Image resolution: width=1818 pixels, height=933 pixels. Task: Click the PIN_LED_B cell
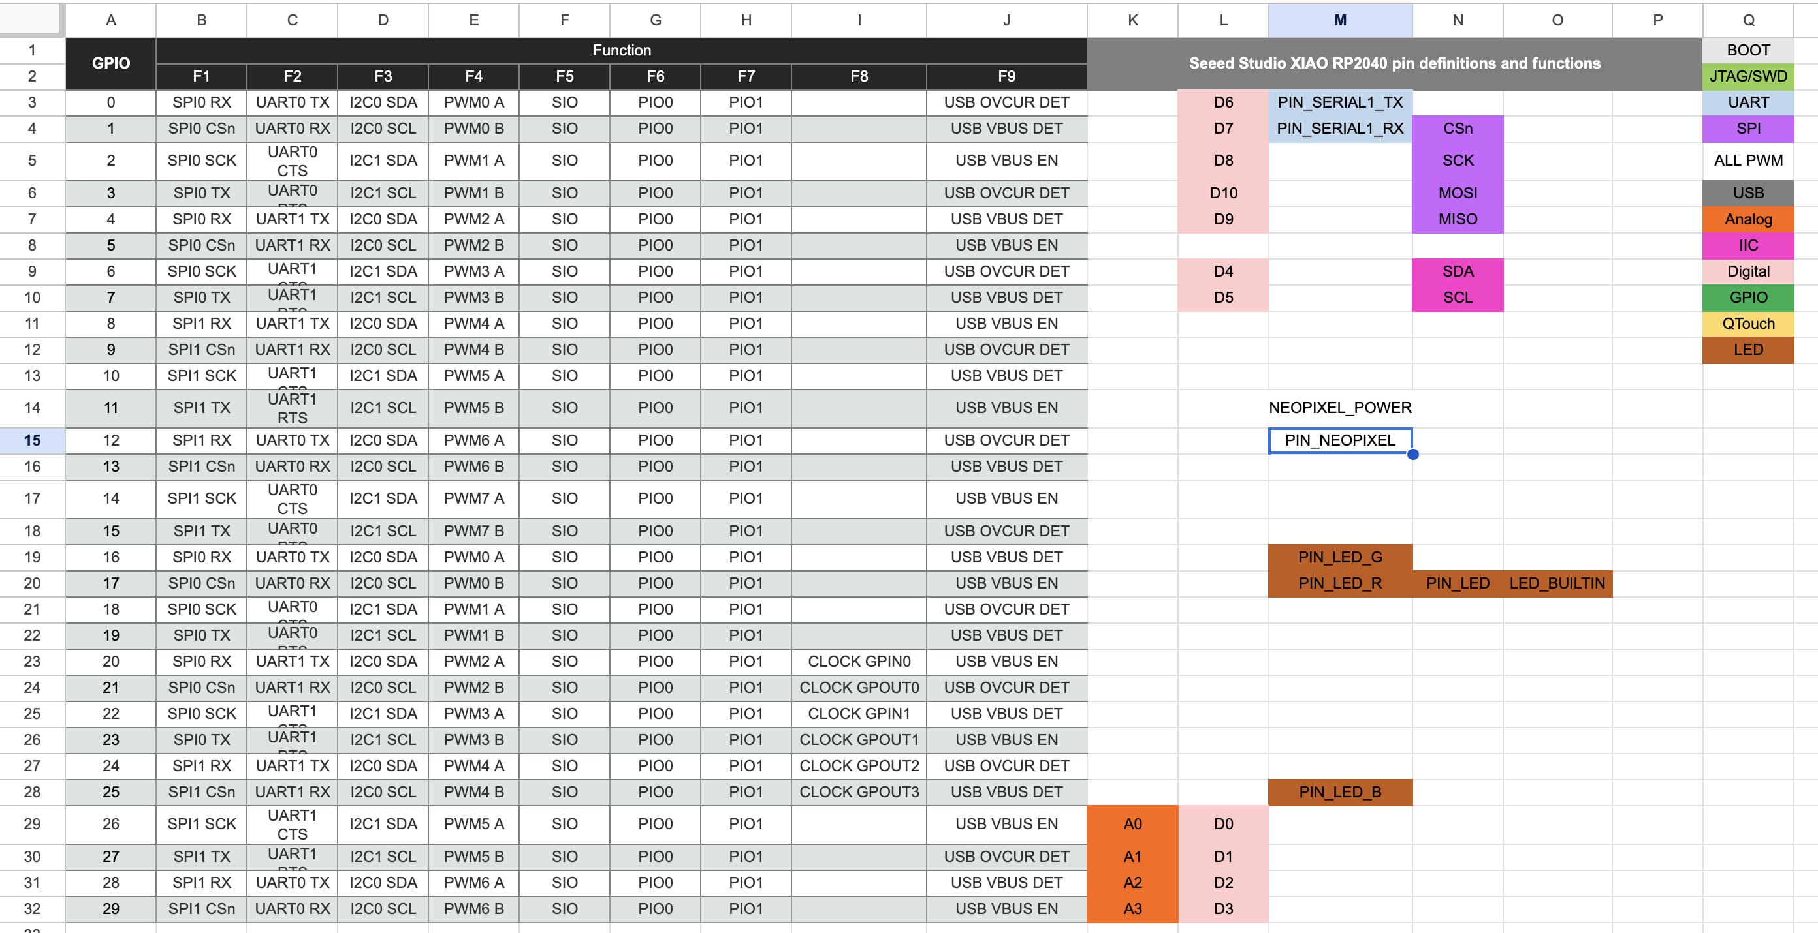click(1339, 793)
